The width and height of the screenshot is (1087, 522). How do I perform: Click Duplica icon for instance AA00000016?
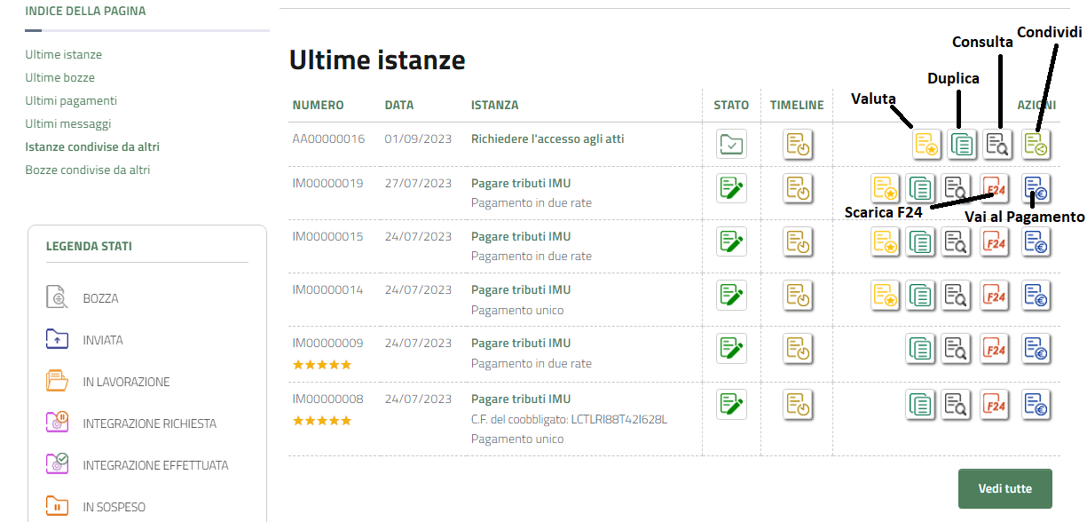point(962,144)
